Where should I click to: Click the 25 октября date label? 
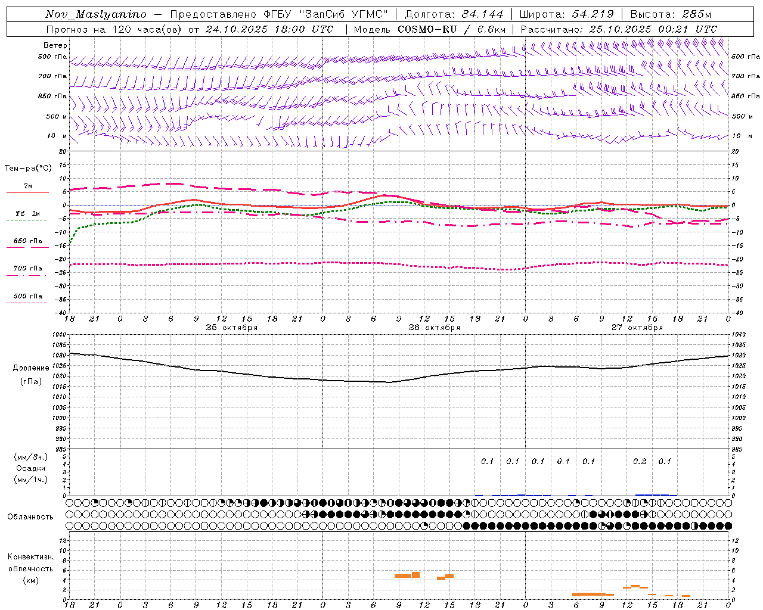click(232, 328)
